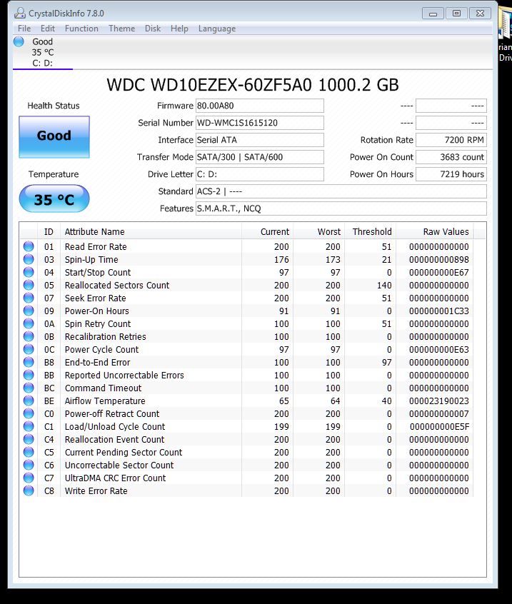Screen dimensions: 512x604
Task: Open the Function menu
Action: (81, 29)
